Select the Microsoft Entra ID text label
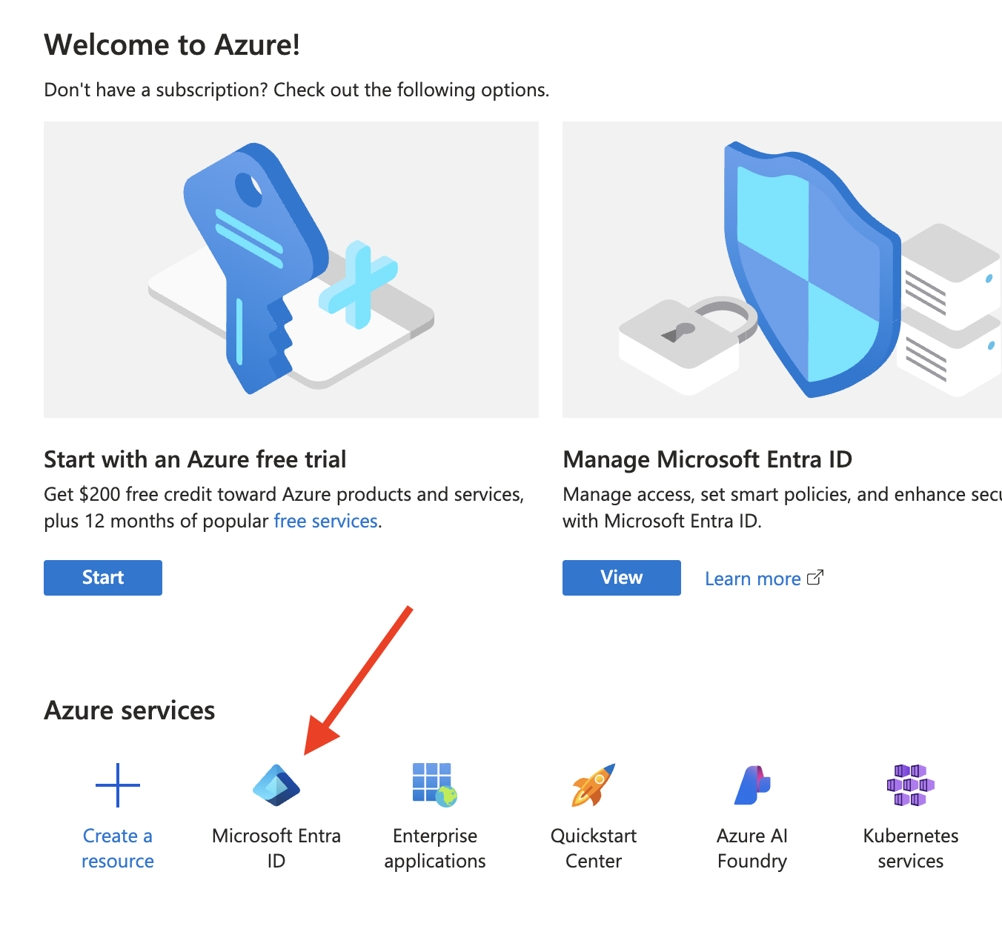The height and width of the screenshot is (929, 1002). tap(276, 848)
